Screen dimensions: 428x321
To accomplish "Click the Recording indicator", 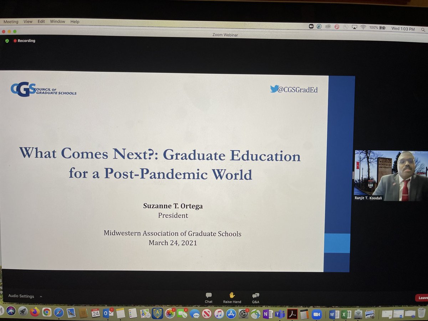I will click(25, 41).
